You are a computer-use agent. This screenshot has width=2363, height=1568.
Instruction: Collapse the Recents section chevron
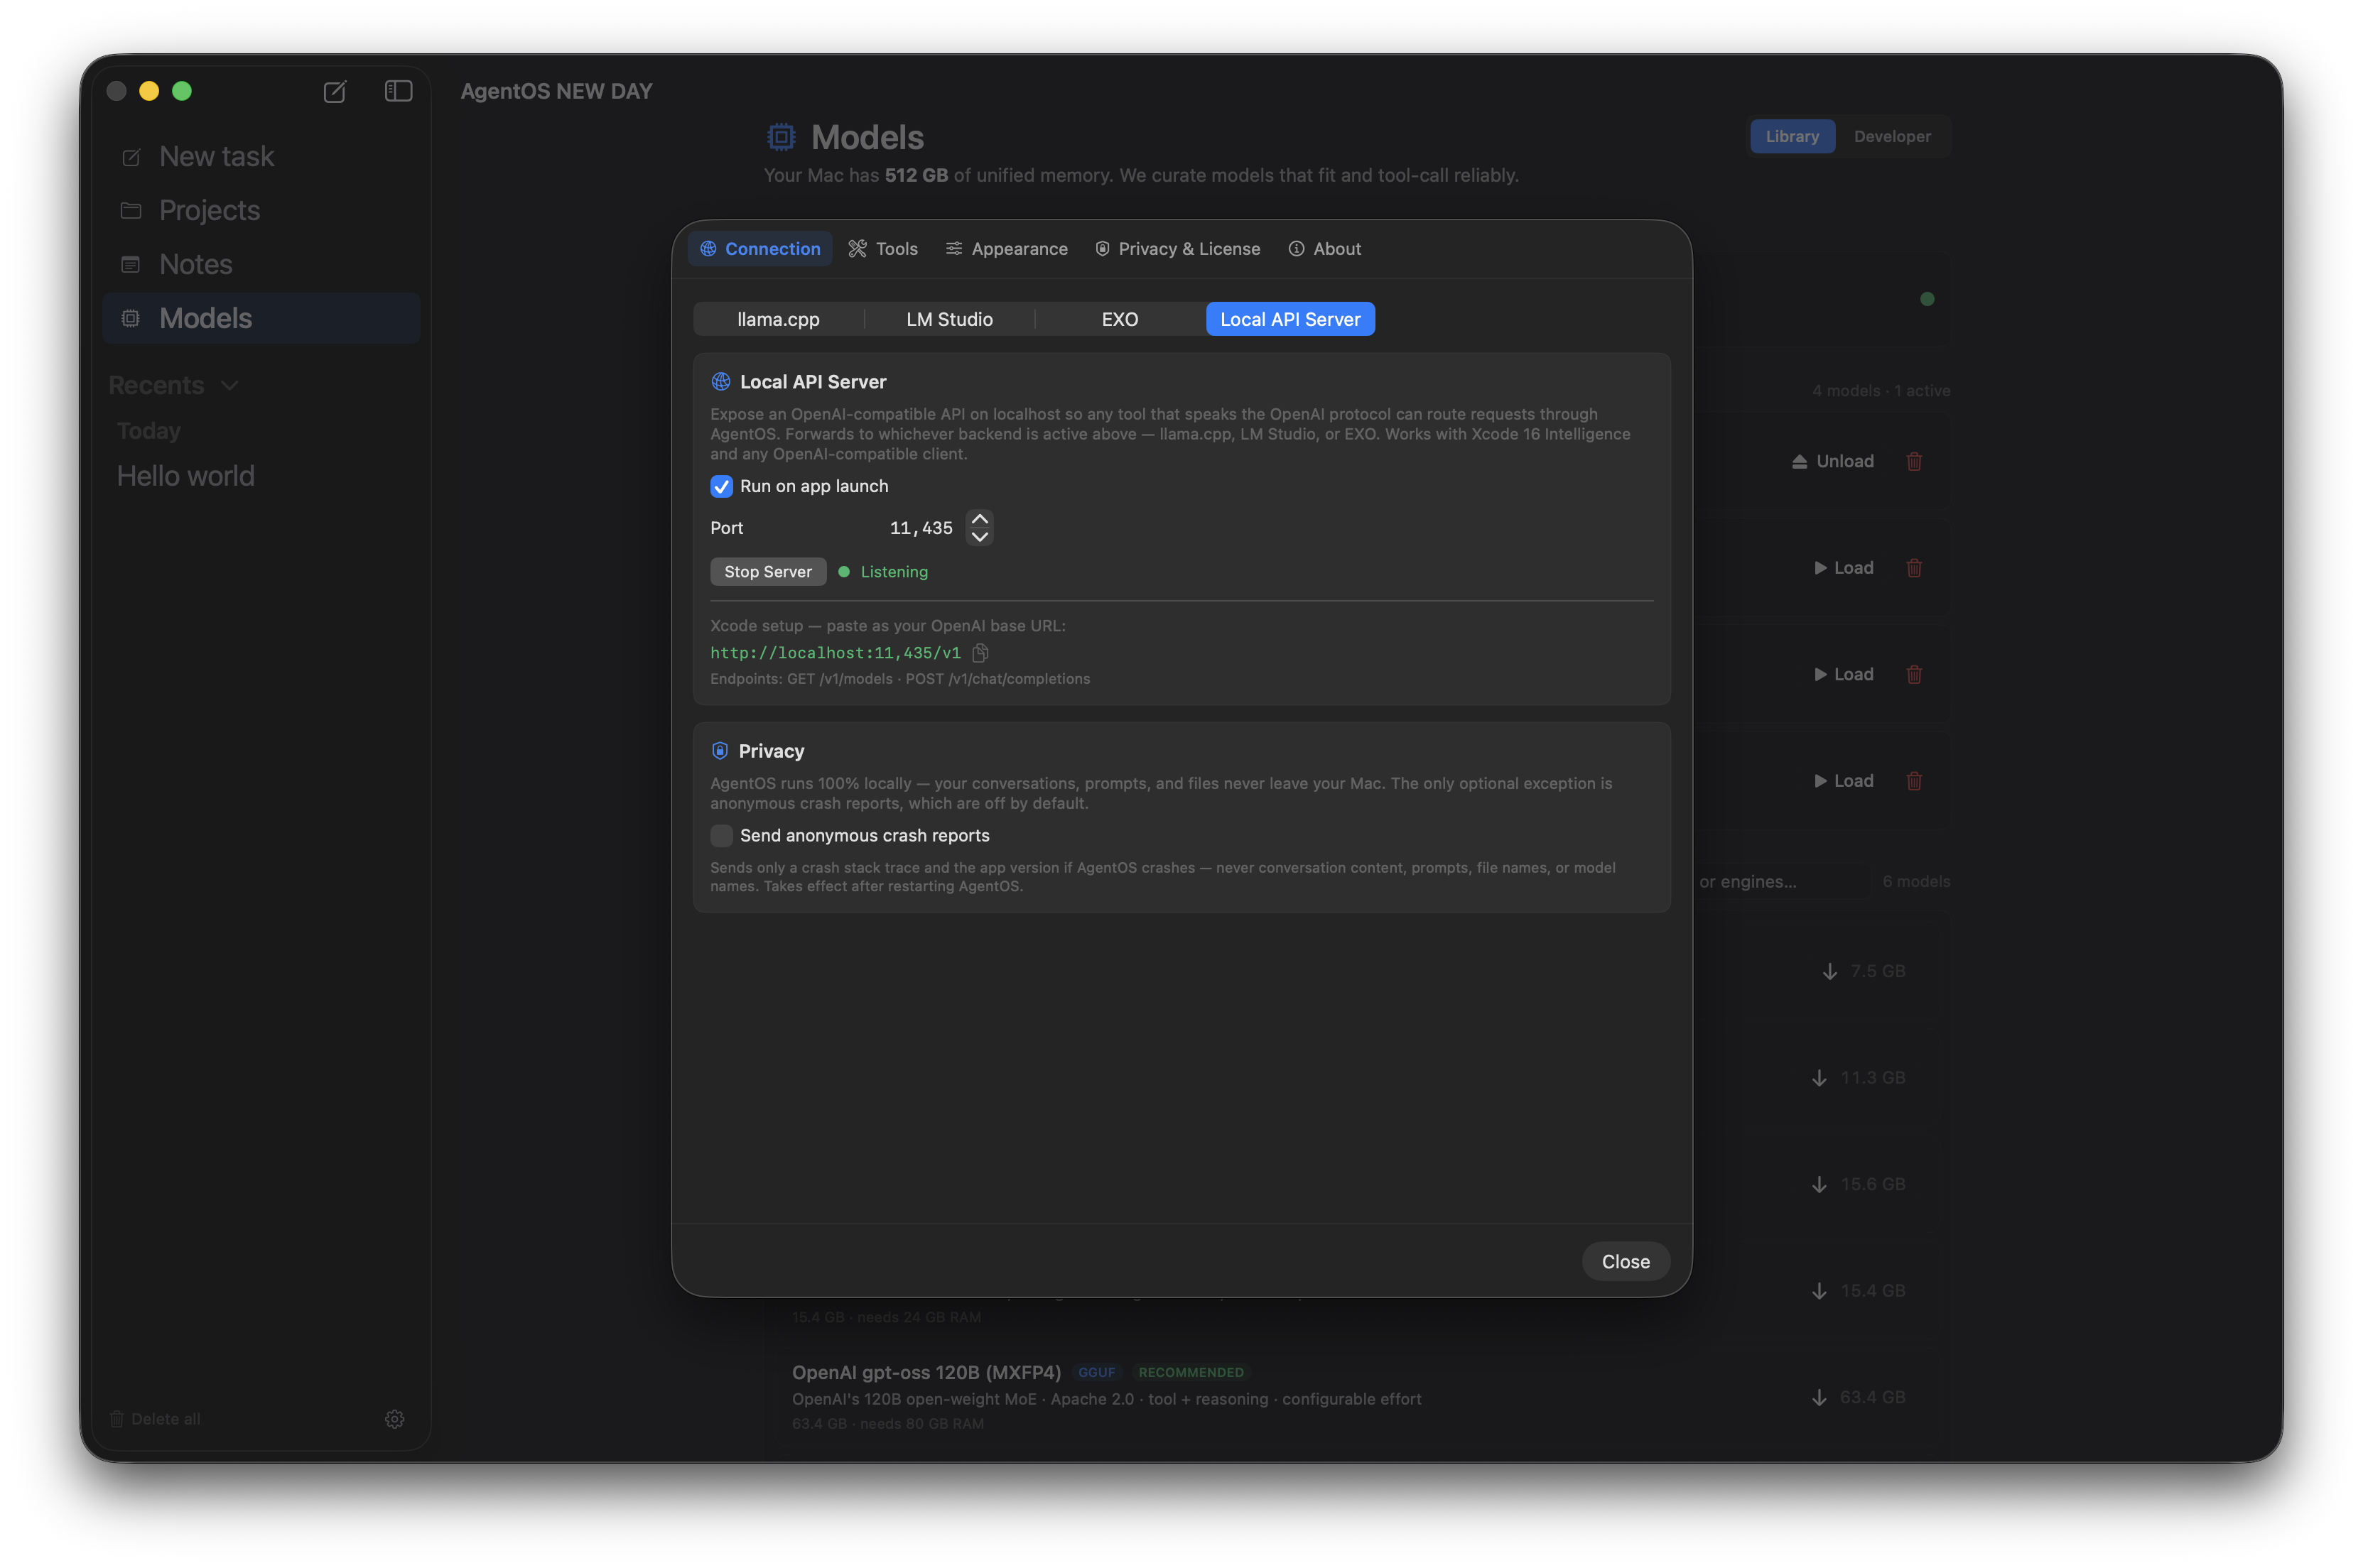(x=230, y=385)
